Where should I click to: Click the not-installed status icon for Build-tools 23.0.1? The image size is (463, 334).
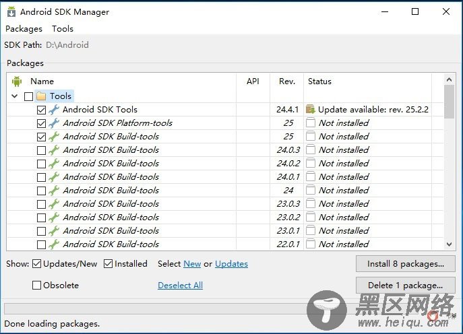click(310, 231)
